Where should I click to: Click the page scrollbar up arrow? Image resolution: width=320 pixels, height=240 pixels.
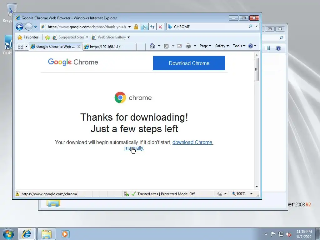[x=257, y=55]
